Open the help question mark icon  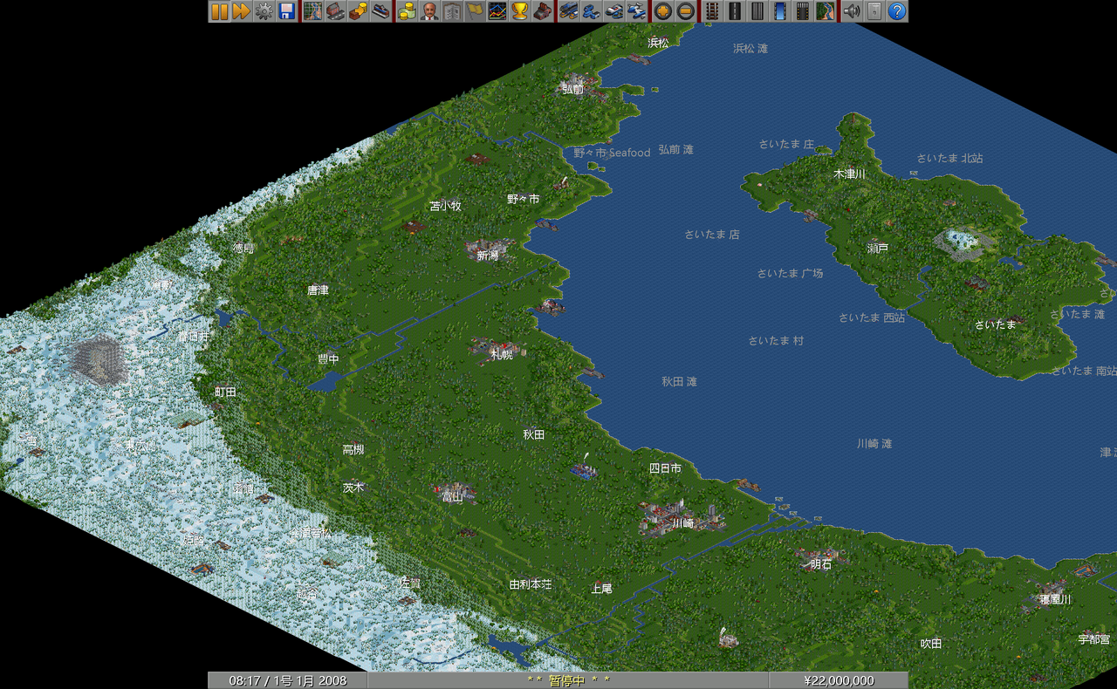coord(897,11)
